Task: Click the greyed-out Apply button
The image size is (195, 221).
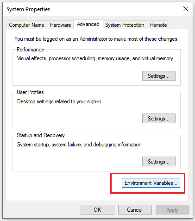Action: pos(172,210)
